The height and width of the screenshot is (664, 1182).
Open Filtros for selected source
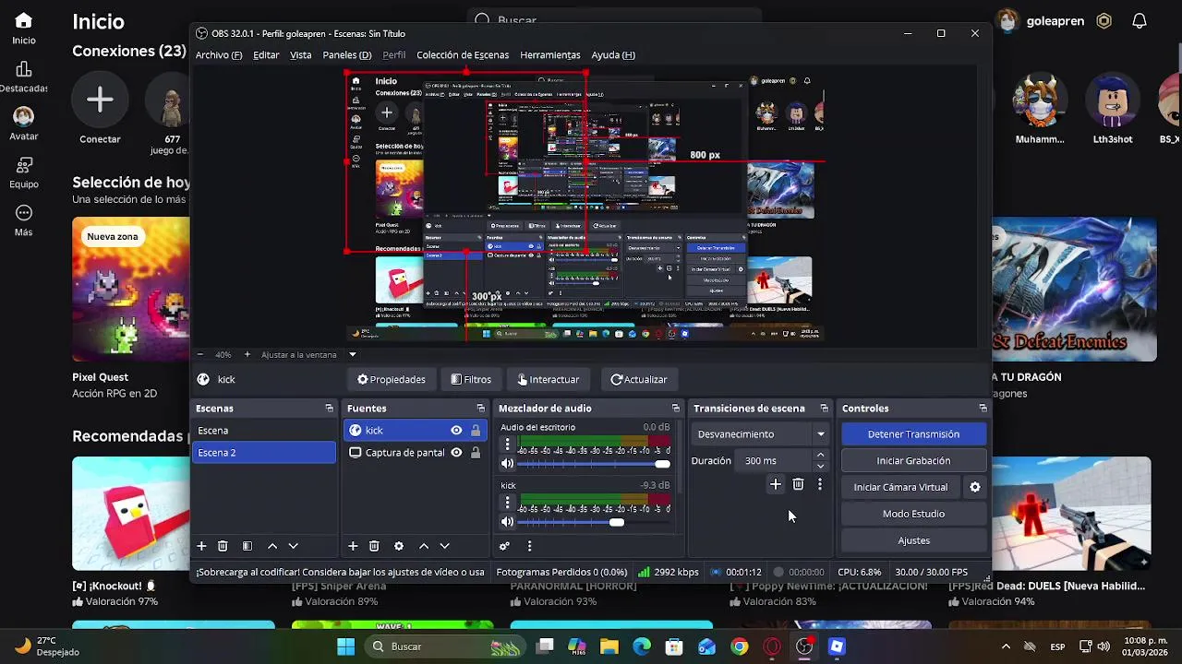[x=471, y=379]
